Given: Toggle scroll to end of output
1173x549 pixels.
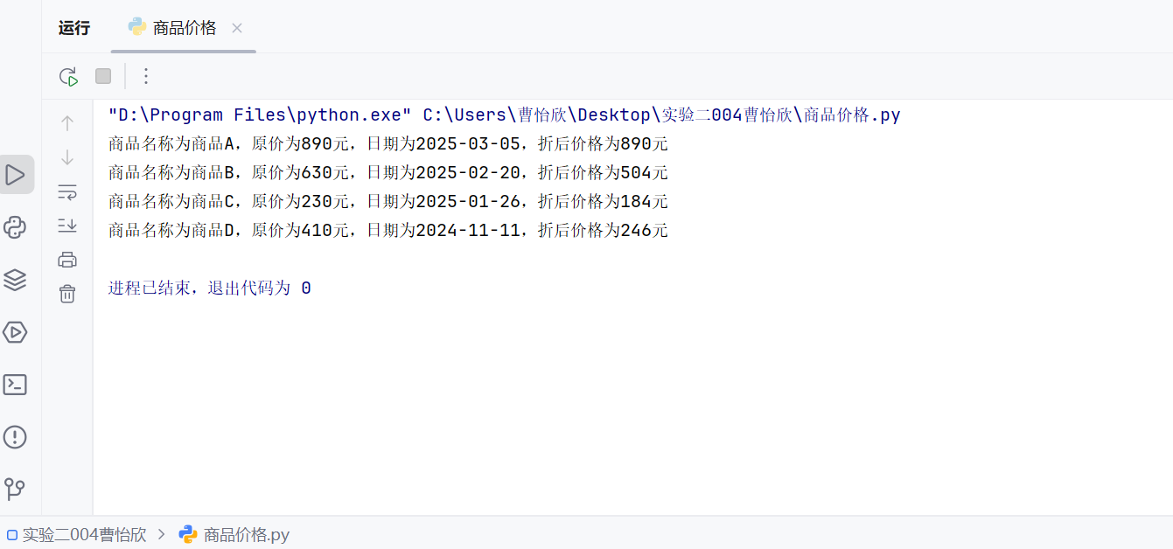Looking at the screenshot, I should [x=67, y=226].
